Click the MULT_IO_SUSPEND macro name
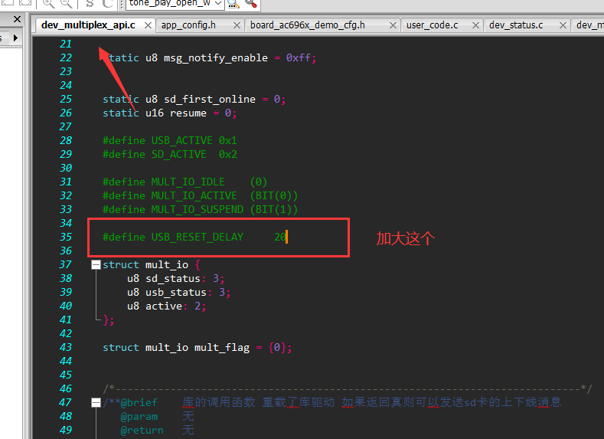The height and width of the screenshot is (439, 604). (198, 210)
